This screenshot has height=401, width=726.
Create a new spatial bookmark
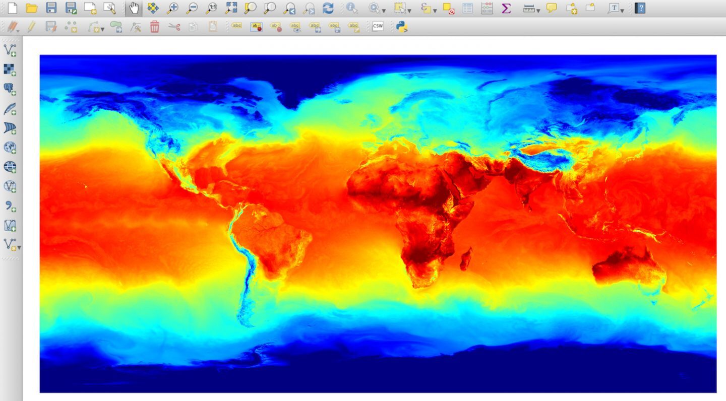571,8
